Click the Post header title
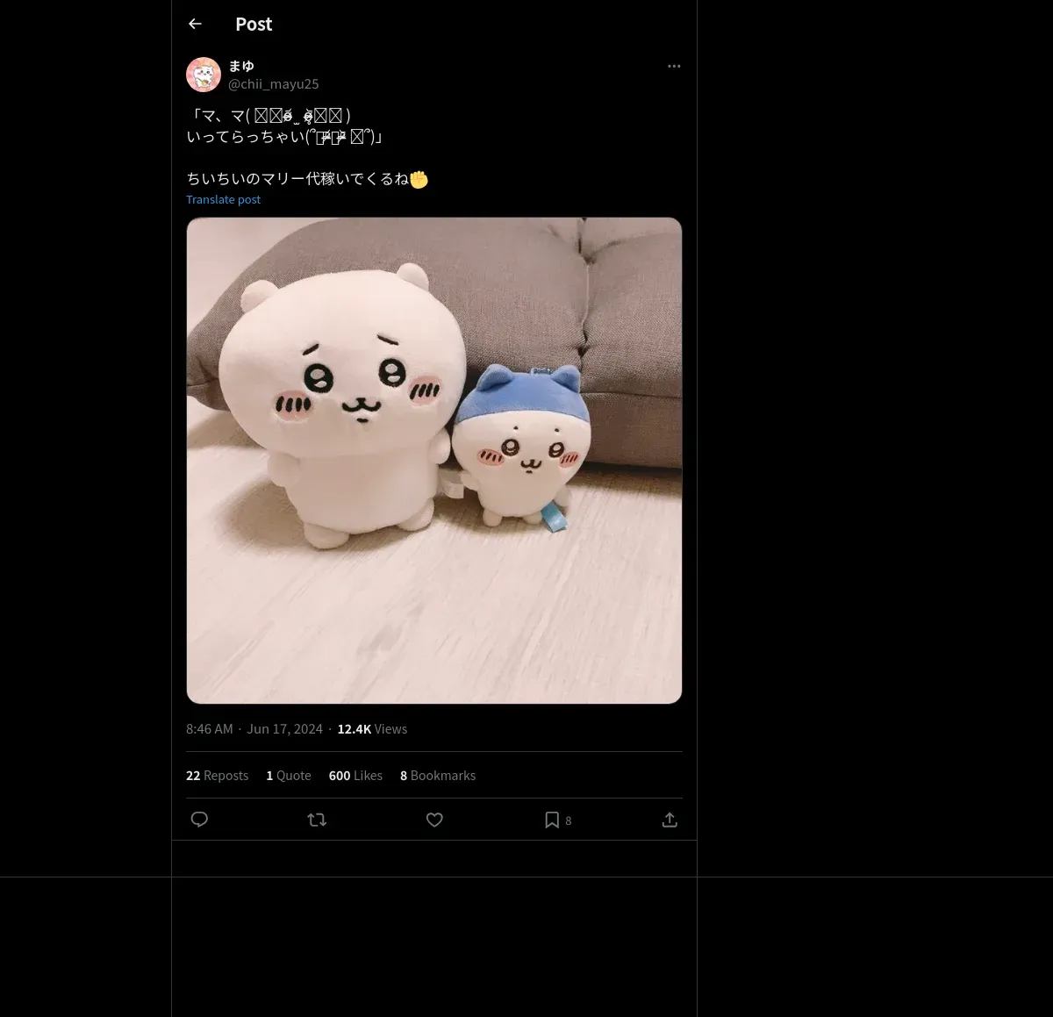 click(254, 25)
